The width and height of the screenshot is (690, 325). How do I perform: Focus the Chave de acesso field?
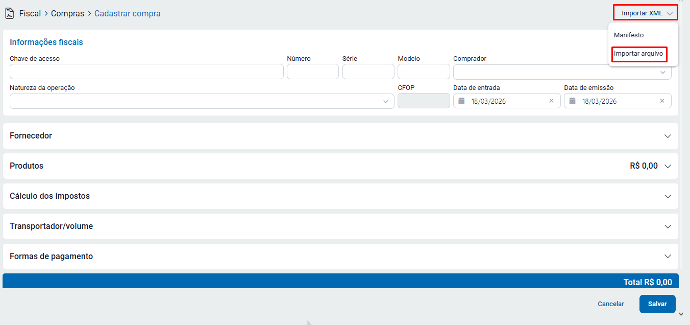coord(146,72)
